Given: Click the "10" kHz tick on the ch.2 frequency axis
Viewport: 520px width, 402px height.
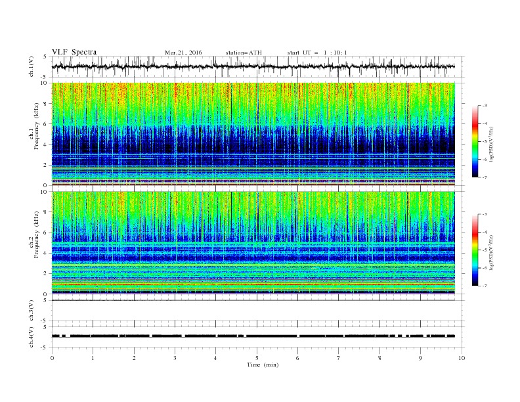Looking at the screenshot, I should tap(45, 192).
